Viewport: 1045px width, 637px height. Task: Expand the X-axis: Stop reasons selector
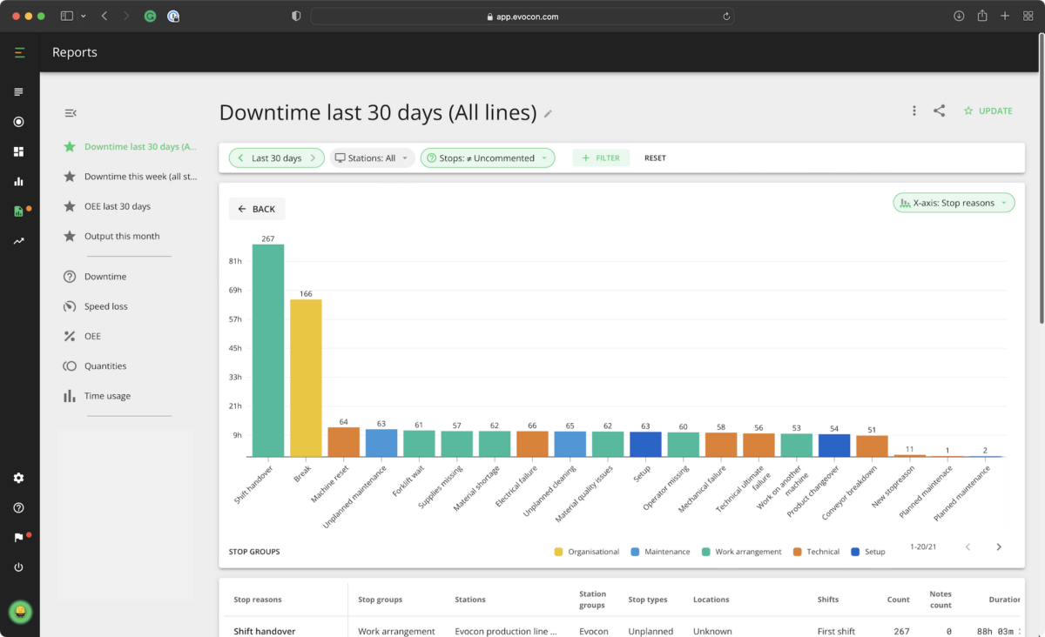tap(954, 202)
